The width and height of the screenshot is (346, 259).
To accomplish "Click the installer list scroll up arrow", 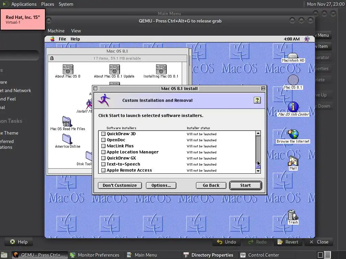I will click(x=258, y=133).
